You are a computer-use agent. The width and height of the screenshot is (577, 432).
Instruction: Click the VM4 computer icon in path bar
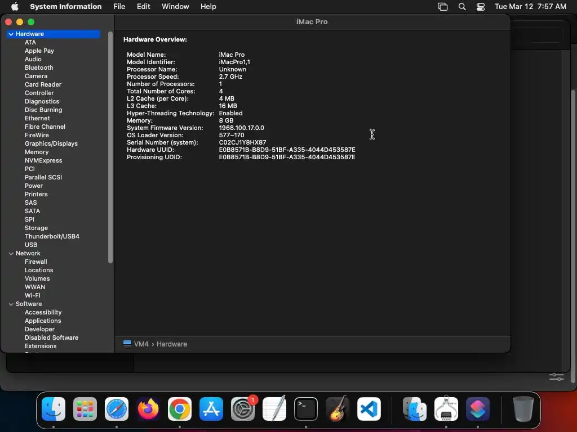coord(127,344)
